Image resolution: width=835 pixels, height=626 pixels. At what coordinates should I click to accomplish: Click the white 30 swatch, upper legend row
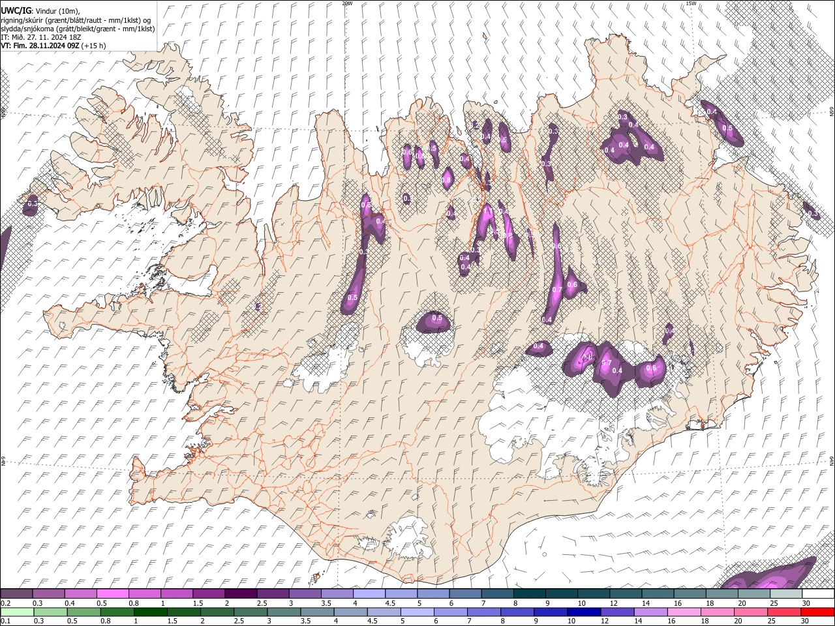(818, 594)
